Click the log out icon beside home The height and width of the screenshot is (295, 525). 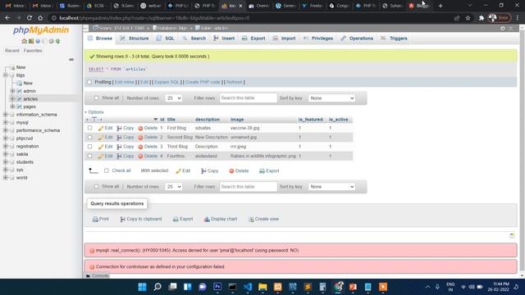coord(31,41)
